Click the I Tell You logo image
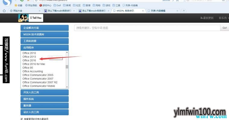This screenshot has width=229, height=120. 31,18
